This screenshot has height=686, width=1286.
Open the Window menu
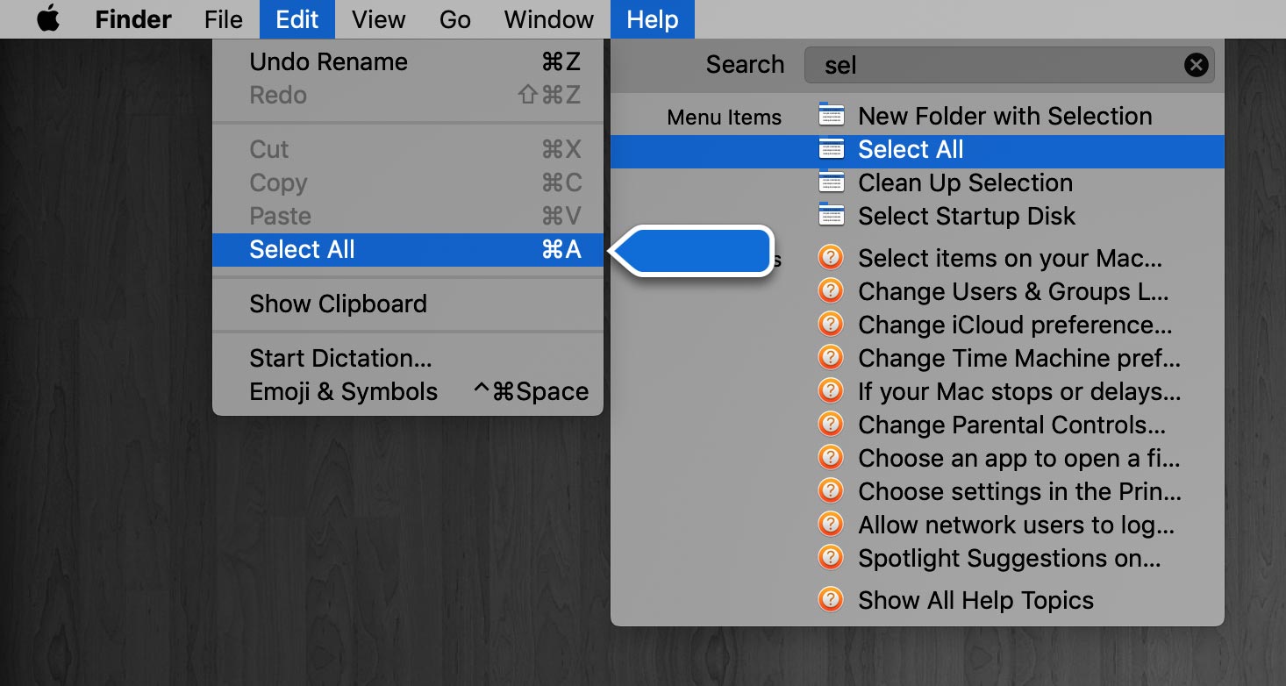click(549, 19)
